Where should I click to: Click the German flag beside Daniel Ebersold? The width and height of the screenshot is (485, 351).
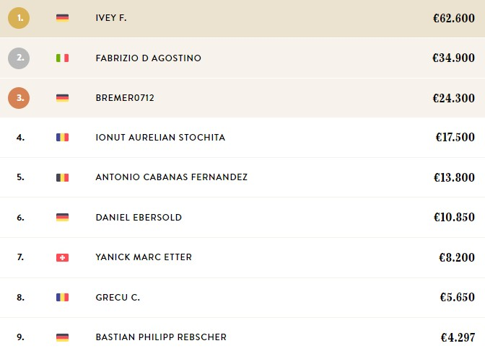tap(62, 217)
